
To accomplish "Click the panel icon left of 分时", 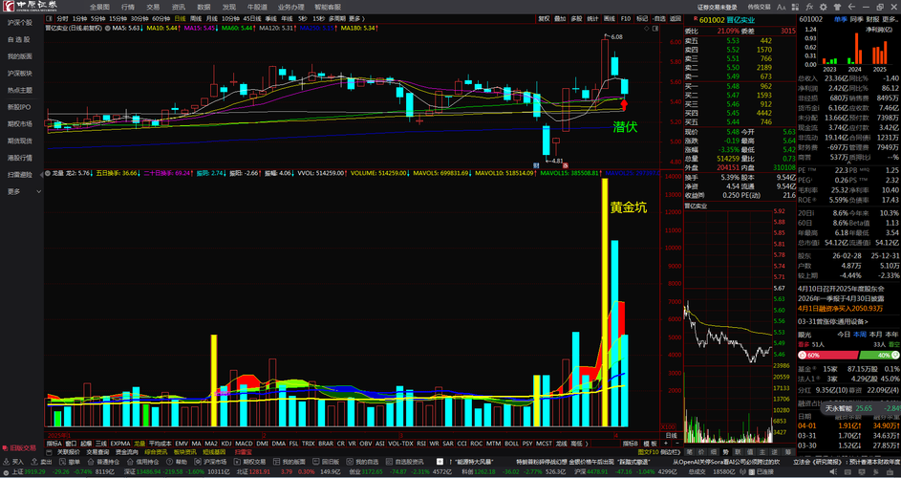I will [49, 18].
